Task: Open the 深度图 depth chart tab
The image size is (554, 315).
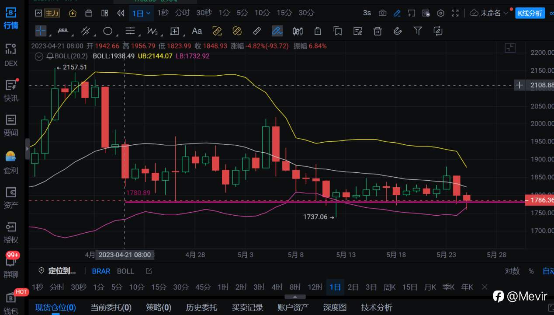Action: point(335,308)
